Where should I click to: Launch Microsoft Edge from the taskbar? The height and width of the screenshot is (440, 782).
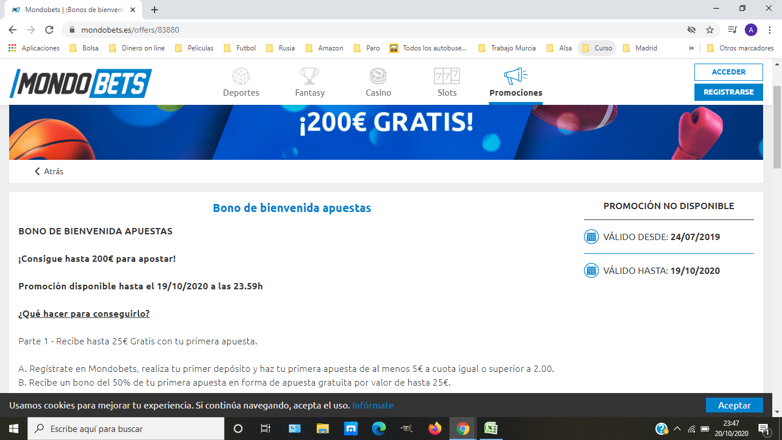point(379,429)
